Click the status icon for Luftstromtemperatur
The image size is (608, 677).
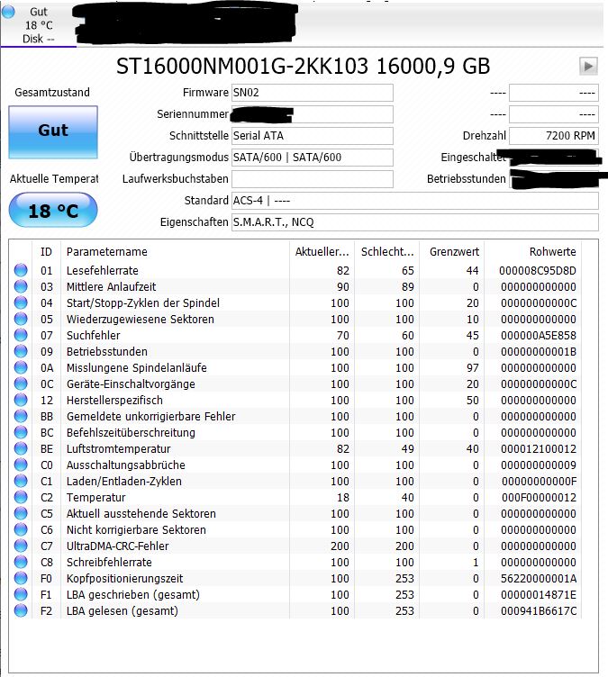pyautogui.click(x=21, y=448)
